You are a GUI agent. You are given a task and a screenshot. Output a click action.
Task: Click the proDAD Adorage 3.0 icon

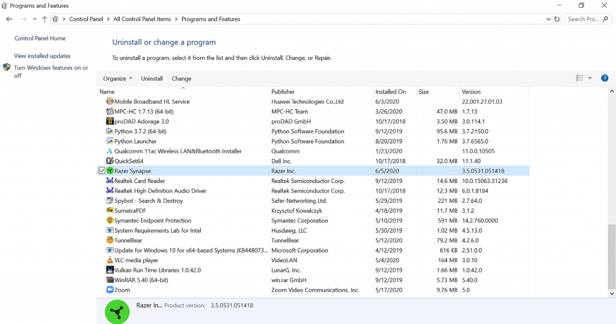click(x=110, y=121)
